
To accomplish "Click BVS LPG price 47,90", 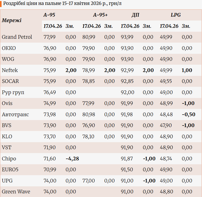I will pyautogui.click(x=166, y=126).
